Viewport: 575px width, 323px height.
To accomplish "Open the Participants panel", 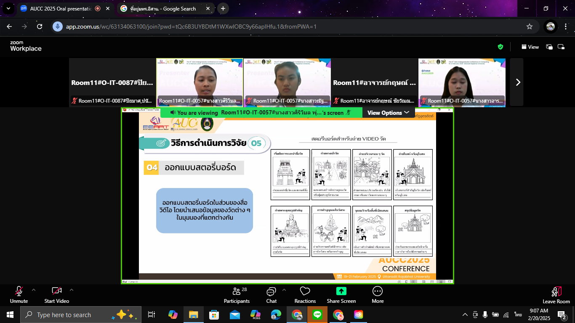I will (x=237, y=294).
